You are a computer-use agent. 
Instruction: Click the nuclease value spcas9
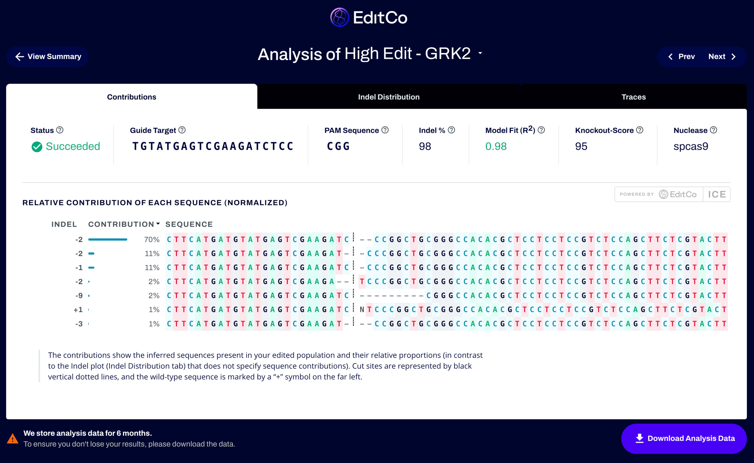point(691,147)
